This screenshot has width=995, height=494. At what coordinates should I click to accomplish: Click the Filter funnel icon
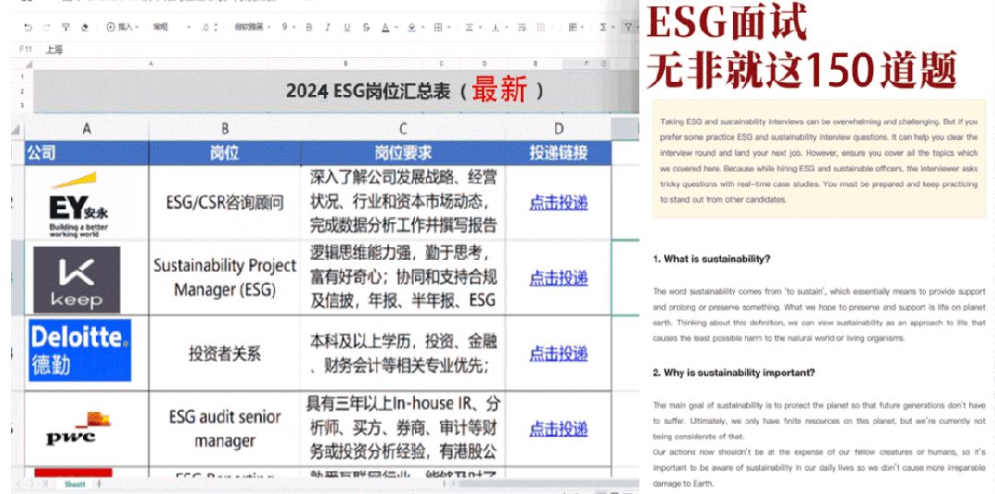pyautogui.click(x=628, y=28)
